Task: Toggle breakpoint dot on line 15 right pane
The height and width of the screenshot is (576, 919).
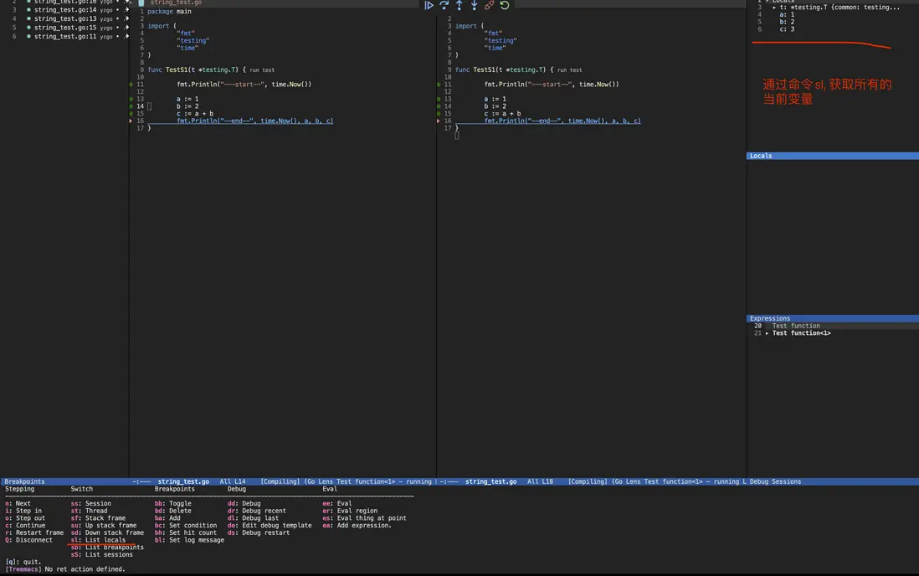Action: coord(439,114)
